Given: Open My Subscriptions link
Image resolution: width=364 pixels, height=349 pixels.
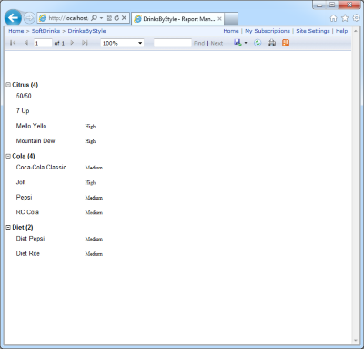Looking at the screenshot, I should click(x=268, y=31).
